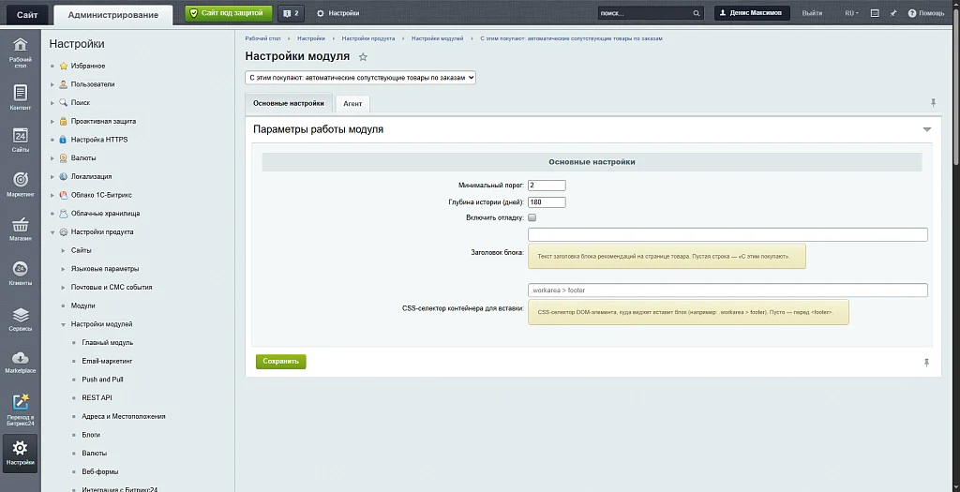Image resolution: width=960 pixels, height=492 pixels.
Task: Open Модули tree item
Action: [x=82, y=306]
